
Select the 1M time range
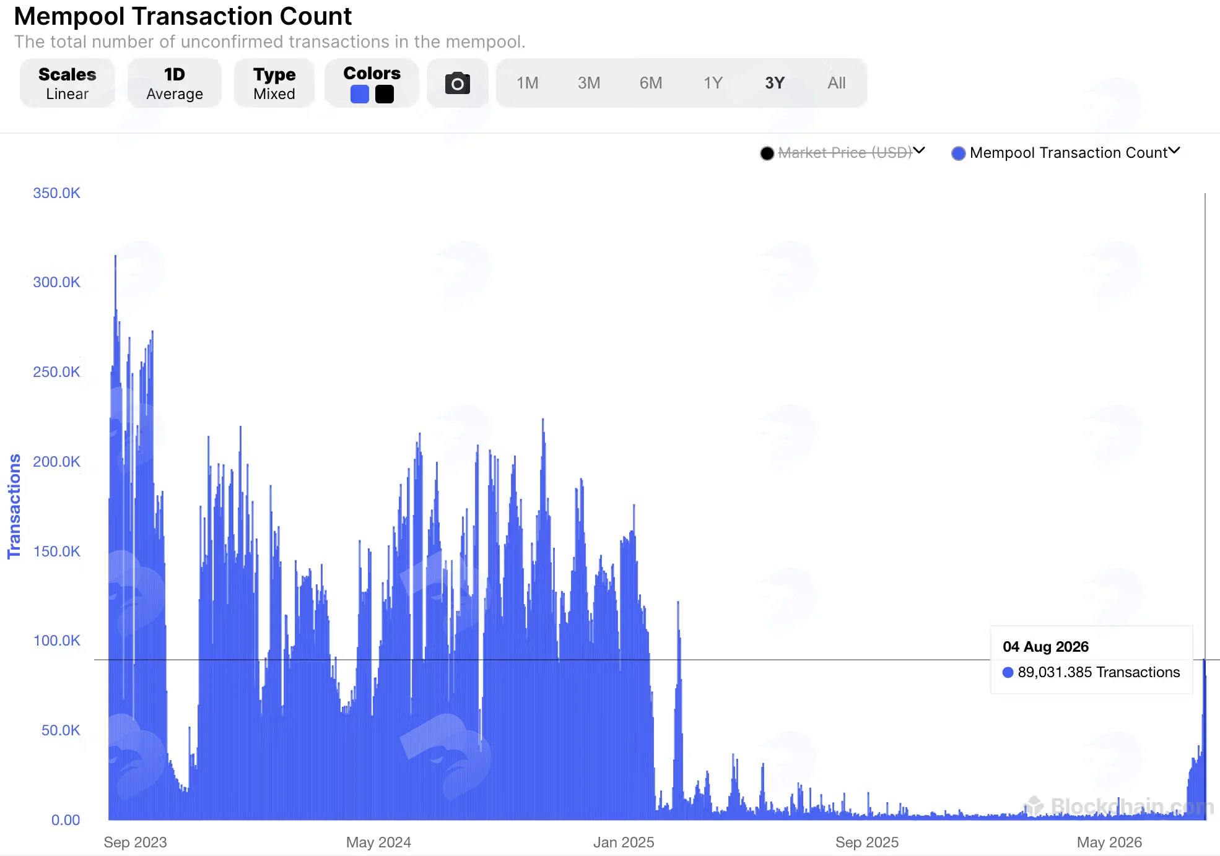528,83
